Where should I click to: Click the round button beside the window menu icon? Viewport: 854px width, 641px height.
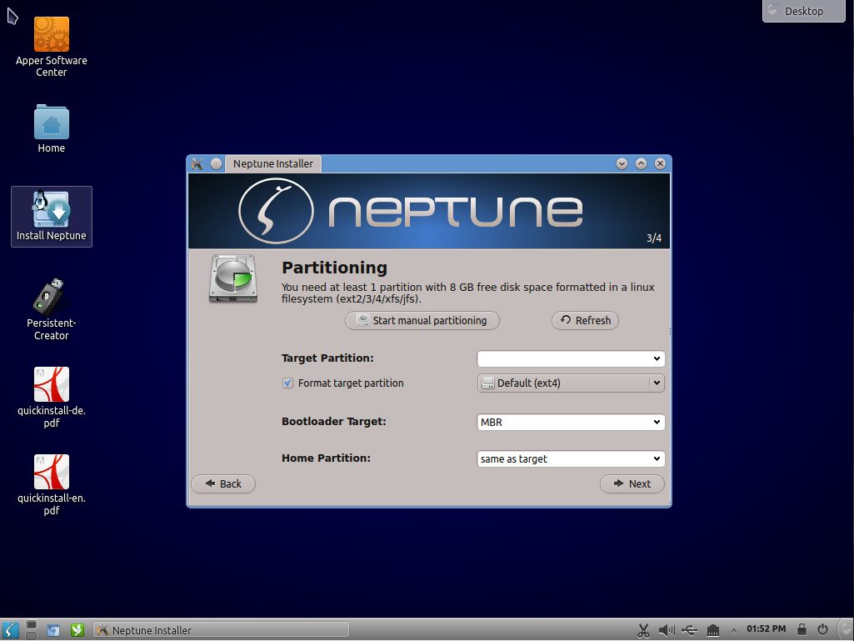217,163
